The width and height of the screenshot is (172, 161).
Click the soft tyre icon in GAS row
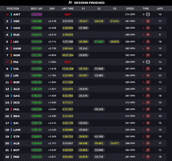148,96
